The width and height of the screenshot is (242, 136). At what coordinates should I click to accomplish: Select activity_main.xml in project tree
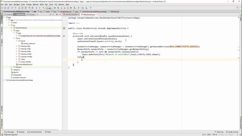(x=28, y=43)
